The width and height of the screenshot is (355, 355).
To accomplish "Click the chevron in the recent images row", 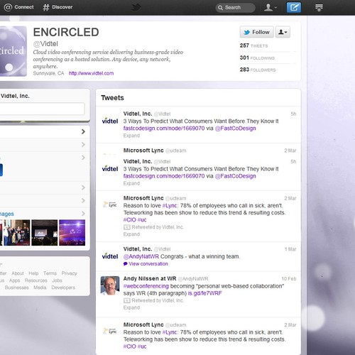I will click(x=83, y=214).
